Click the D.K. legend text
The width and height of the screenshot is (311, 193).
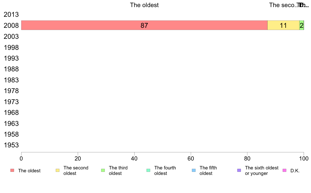tap(295, 170)
